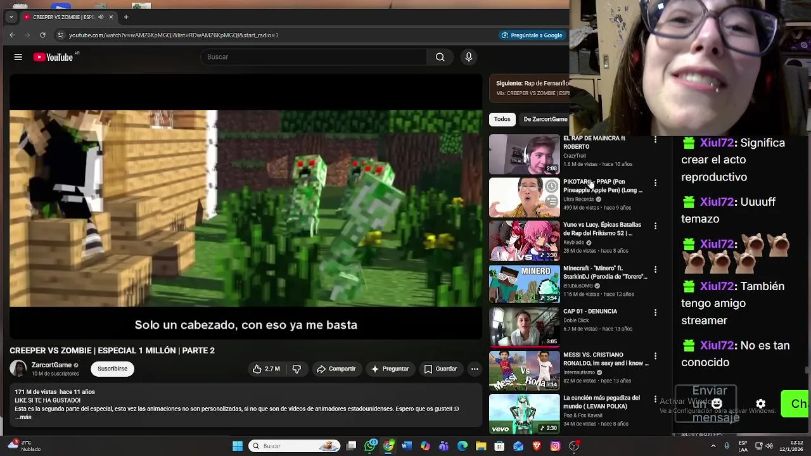Add PIKOTARO video to queue icon
Image resolution: width=811 pixels, height=456 pixels.
(552, 202)
